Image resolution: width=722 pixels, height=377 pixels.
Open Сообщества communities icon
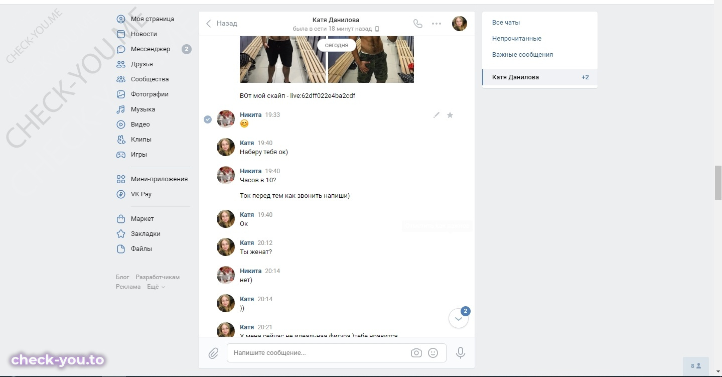pyautogui.click(x=121, y=79)
